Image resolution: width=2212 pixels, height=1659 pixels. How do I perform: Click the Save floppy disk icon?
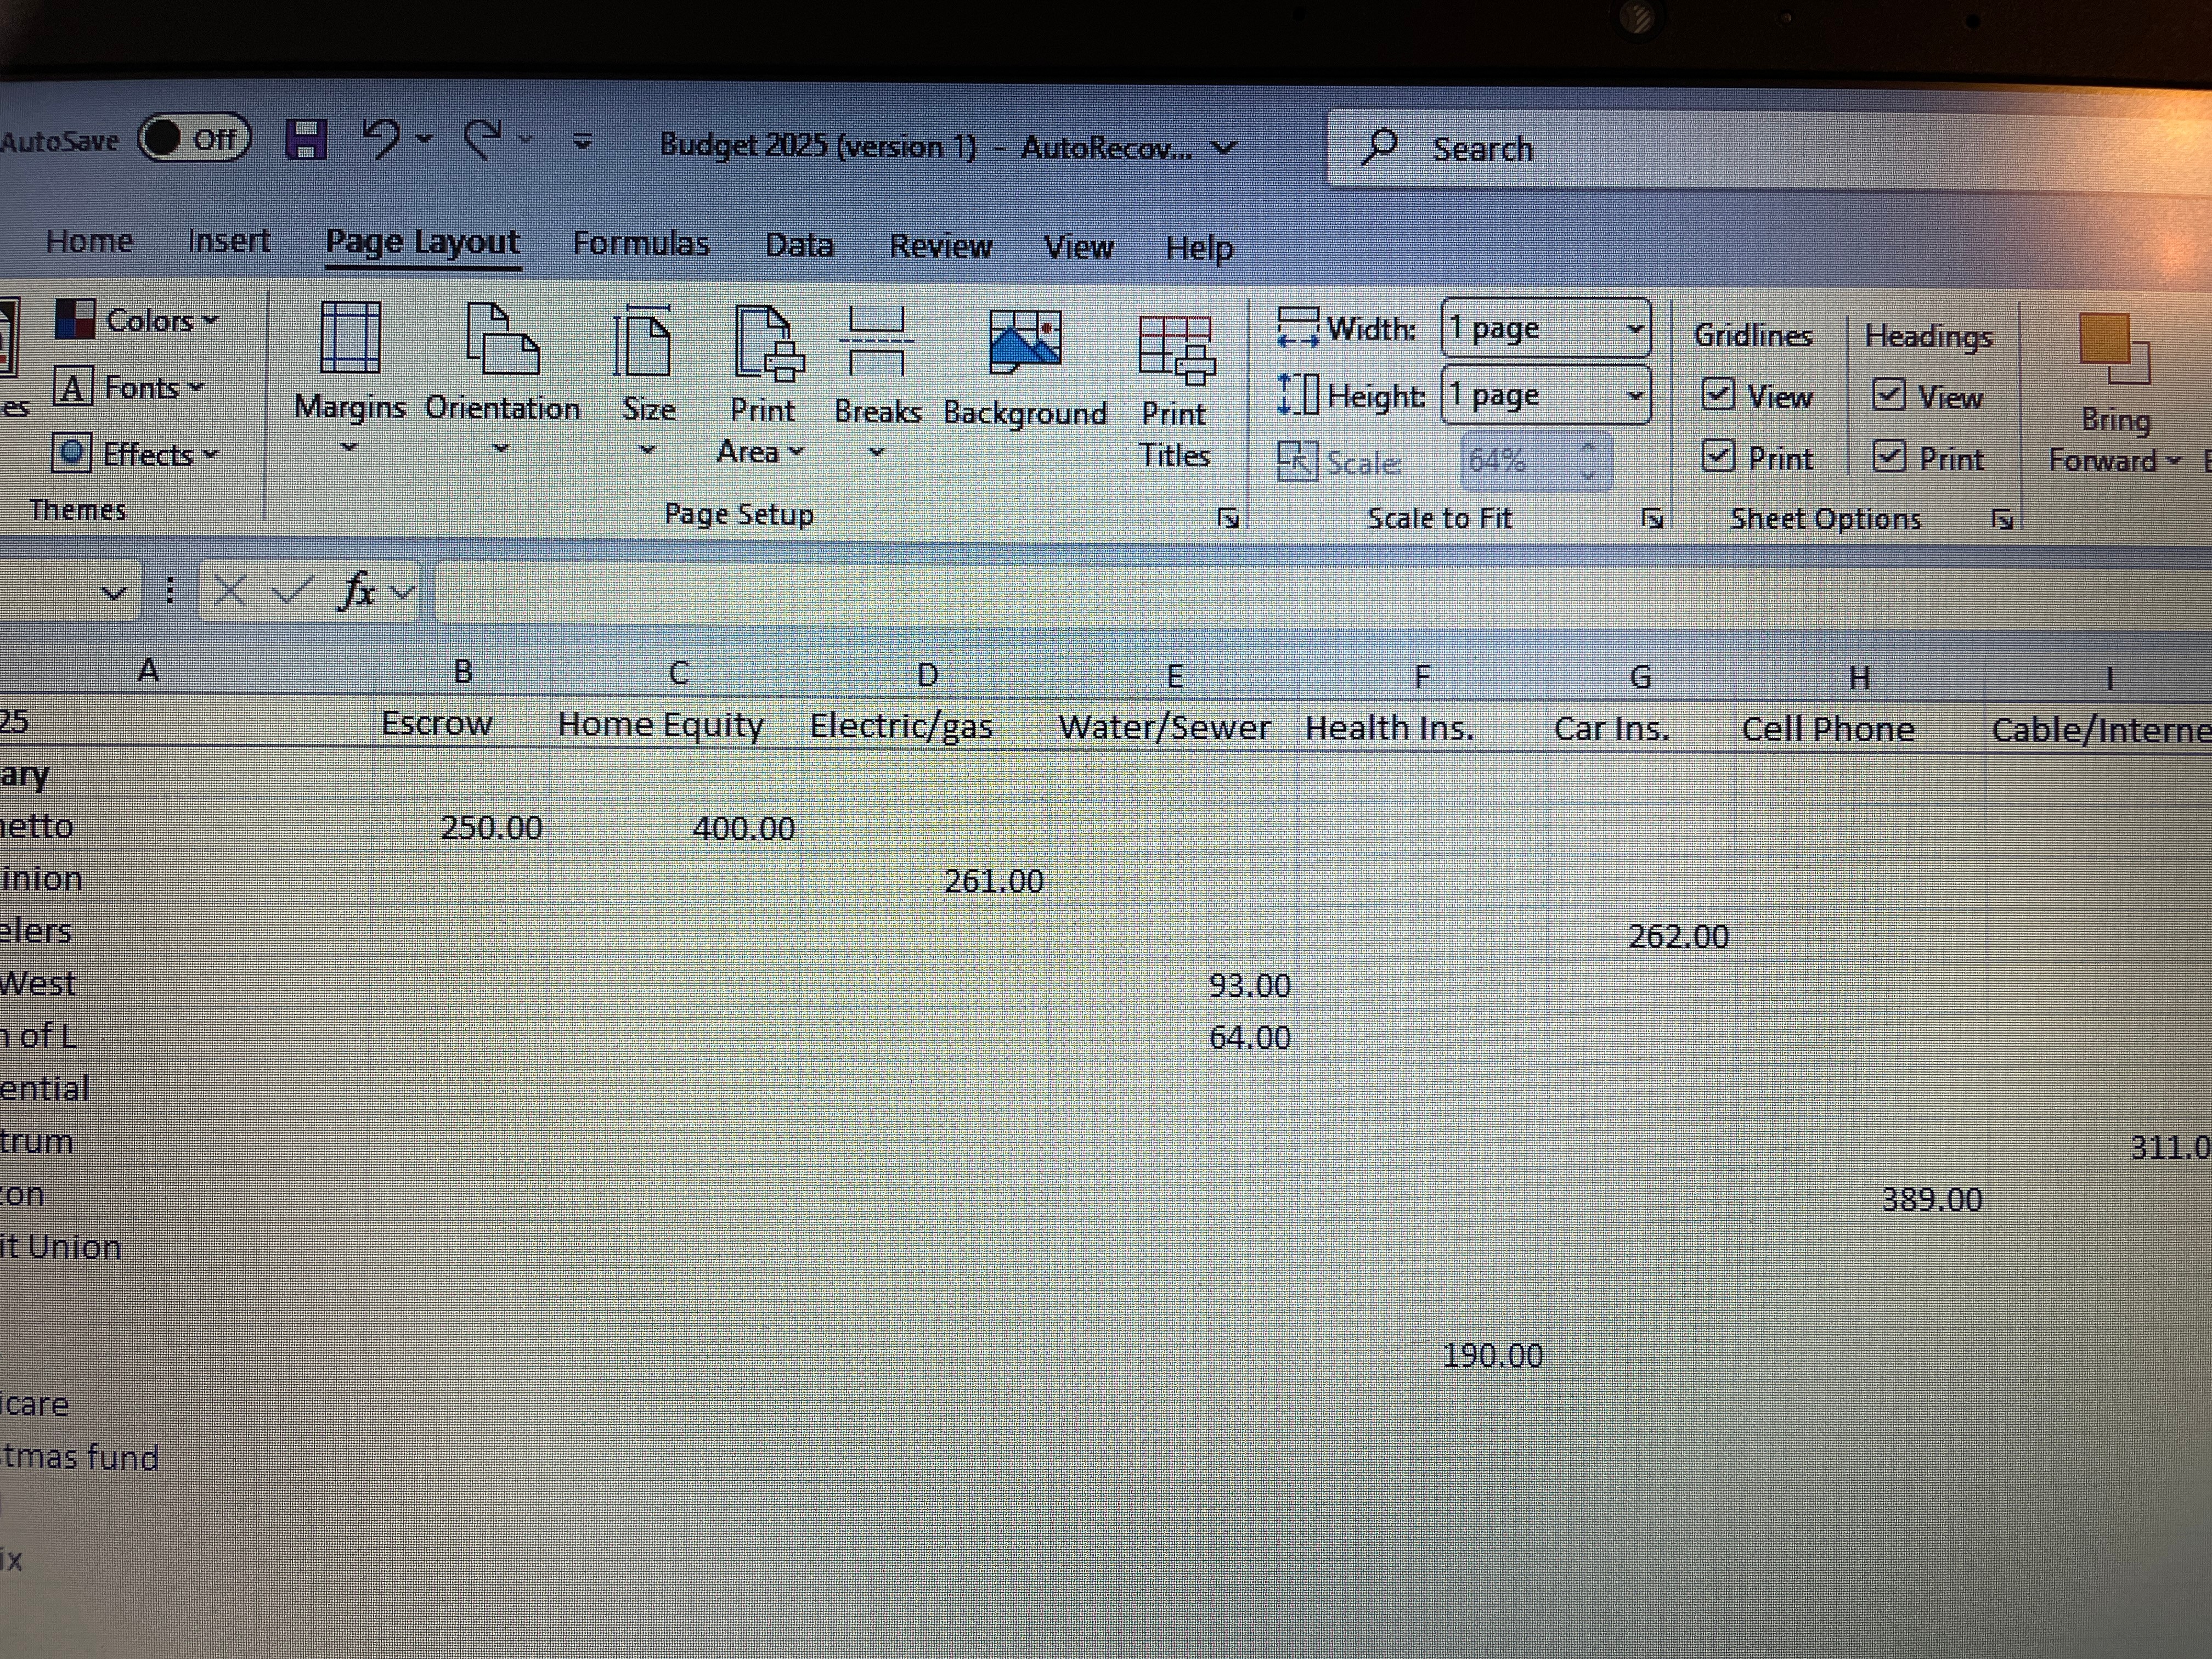[306, 139]
